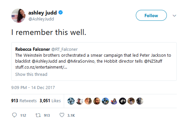
Task: Open the @AshleyJudd handle link
Action: pyautogui.click(x=41, y=19)
